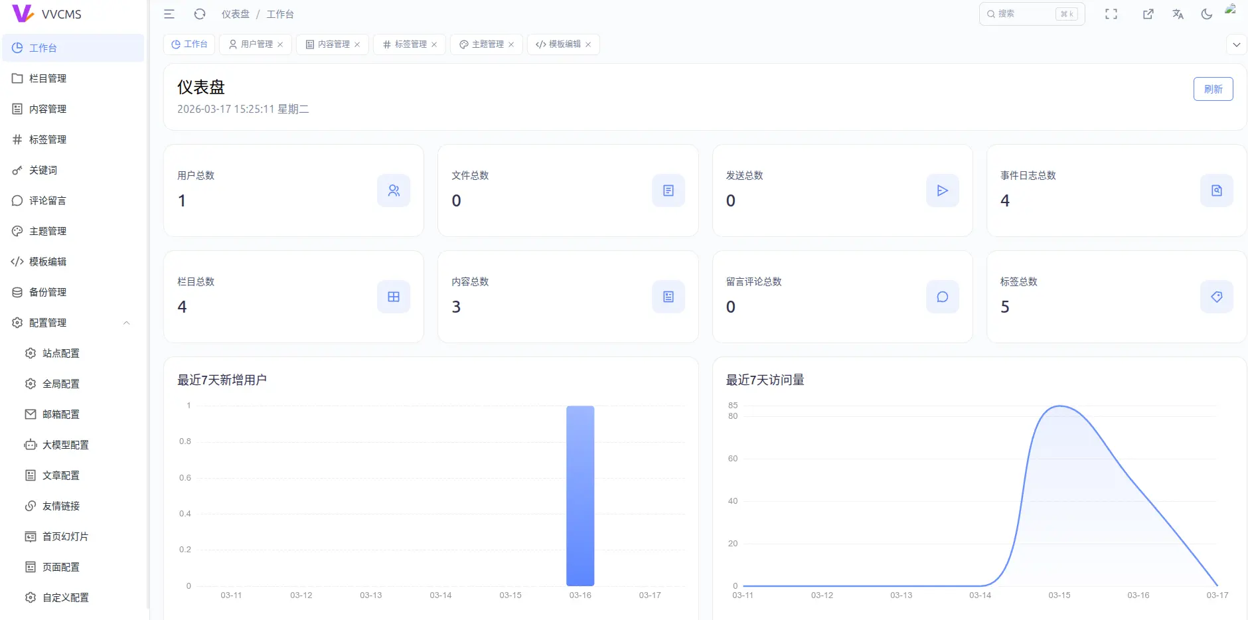Open 备份管理 via the database icon
1248x620 pixels.
coord(46,292)
